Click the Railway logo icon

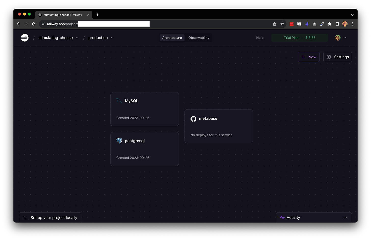coord(25,38)
